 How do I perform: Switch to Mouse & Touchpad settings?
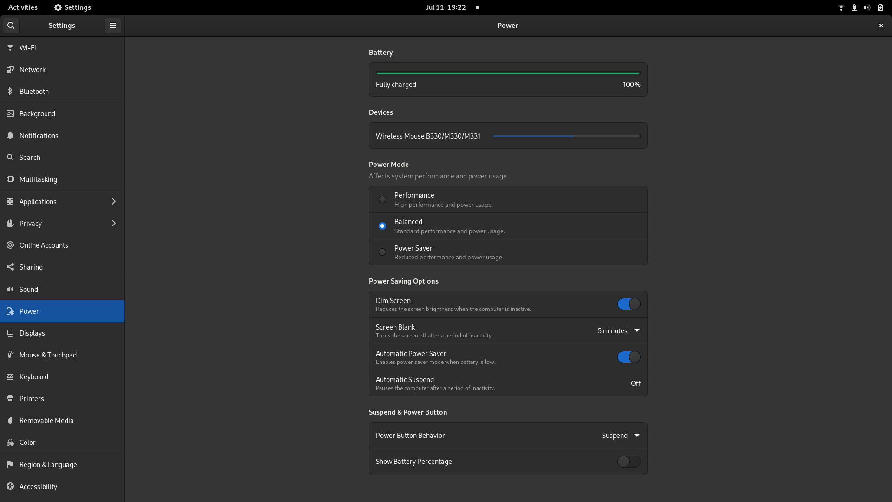48,355
